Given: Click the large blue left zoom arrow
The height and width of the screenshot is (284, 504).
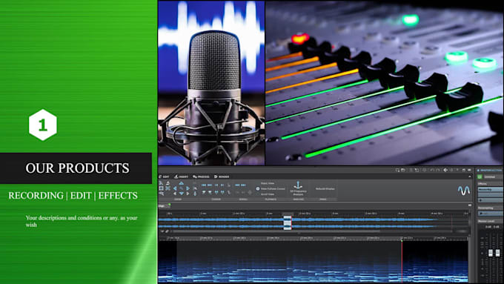Looking at the screenshot, I should coord(175,188).
